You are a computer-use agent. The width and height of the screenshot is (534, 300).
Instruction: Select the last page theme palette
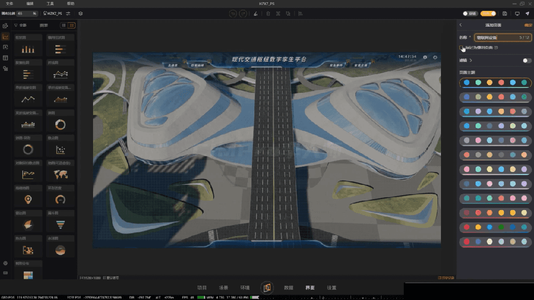click(495, 242)
